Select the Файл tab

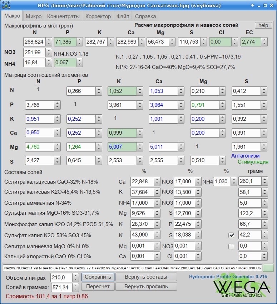tap(123, 16)
